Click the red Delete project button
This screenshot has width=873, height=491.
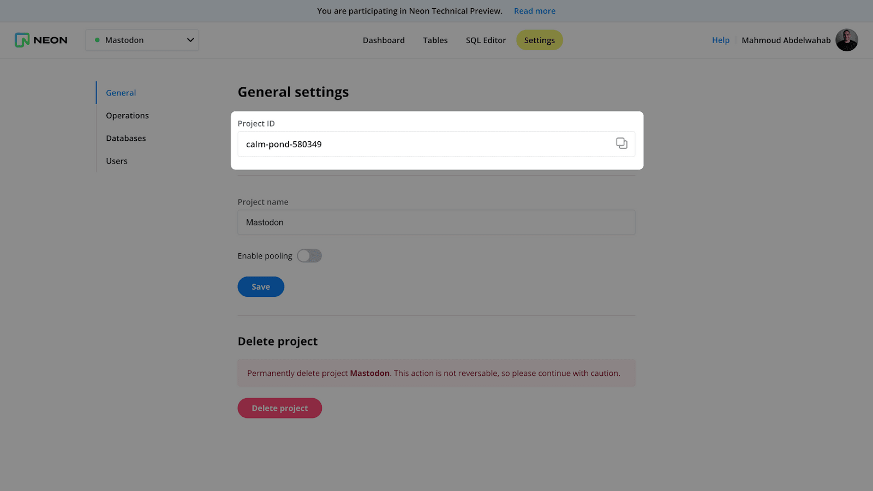coord(279,408)
